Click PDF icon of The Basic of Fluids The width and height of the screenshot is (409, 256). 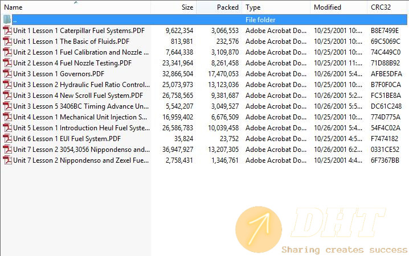pos(7,42)
